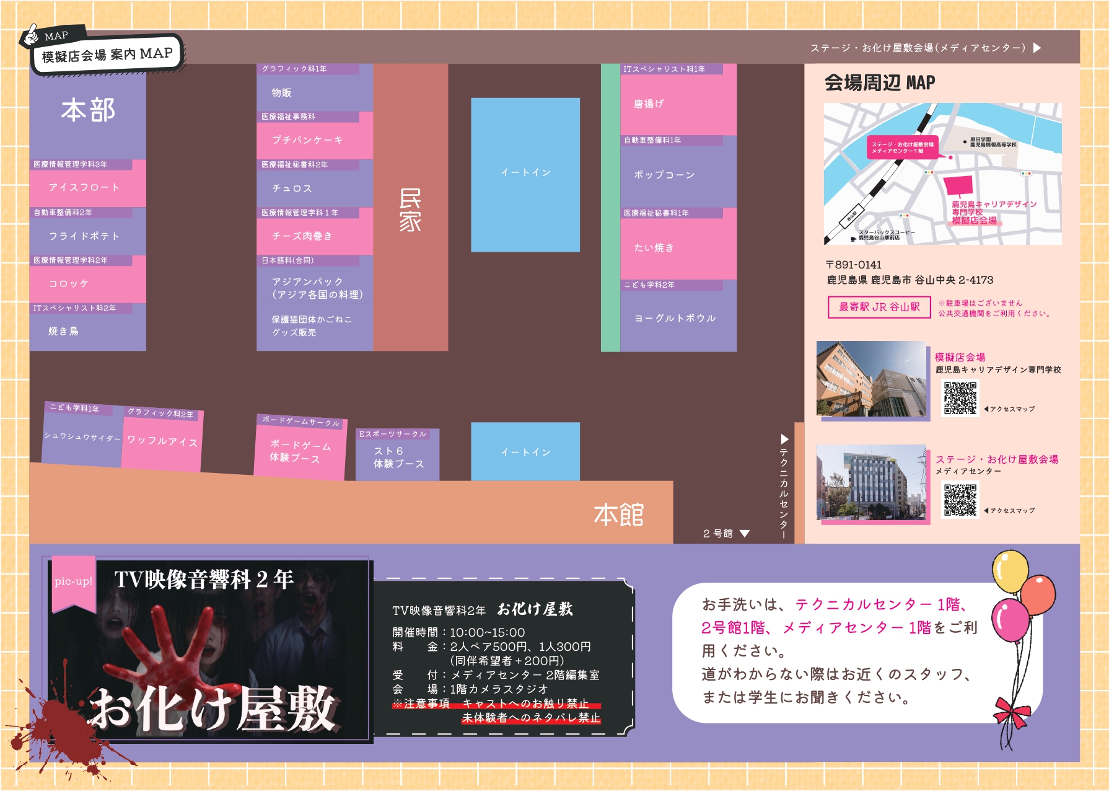Click the イートイン area next to 民家
The image size is (1109, 791).
pos(525,174)
